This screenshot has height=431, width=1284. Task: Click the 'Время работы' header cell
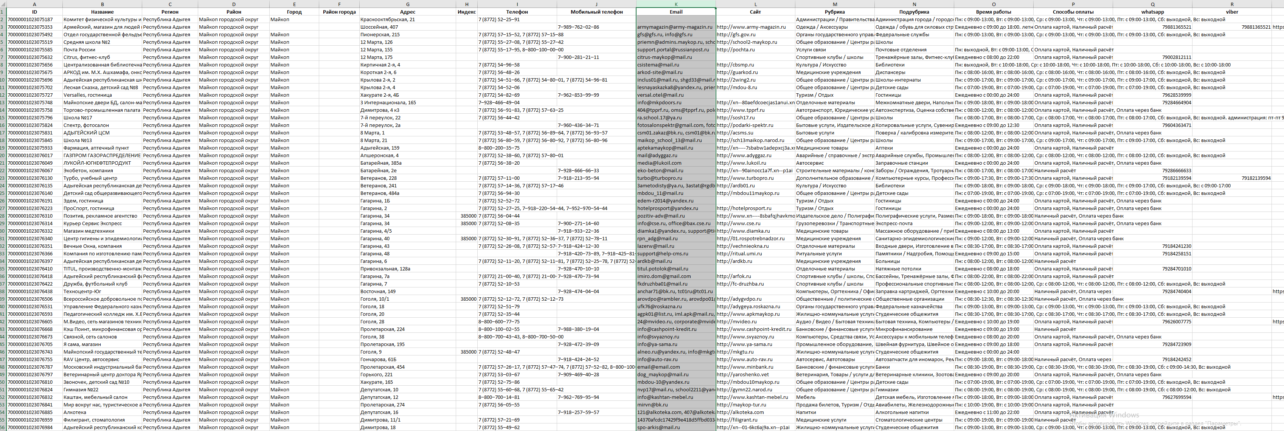pos(994,12)
